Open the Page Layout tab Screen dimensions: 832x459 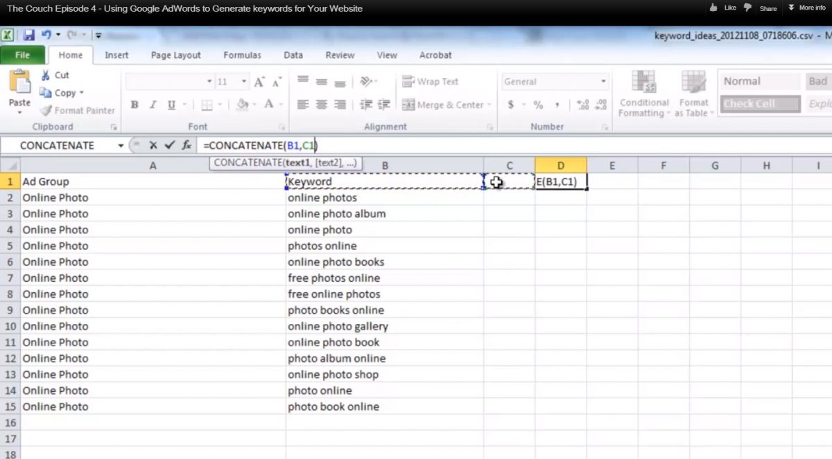(x=175, y=55)
